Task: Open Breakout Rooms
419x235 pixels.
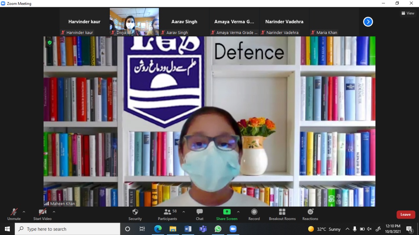Action: [282, 215]
